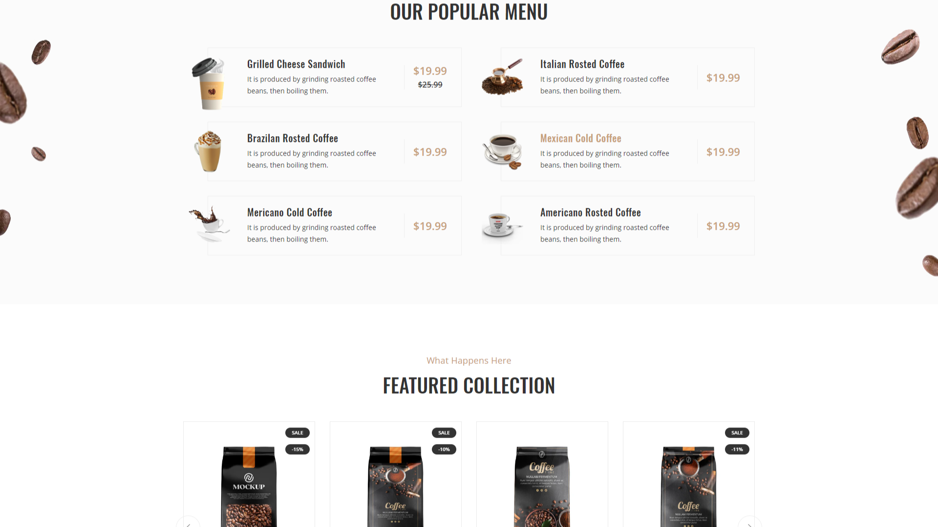Go to next slide in Featured Collection

tap(750, 522)
